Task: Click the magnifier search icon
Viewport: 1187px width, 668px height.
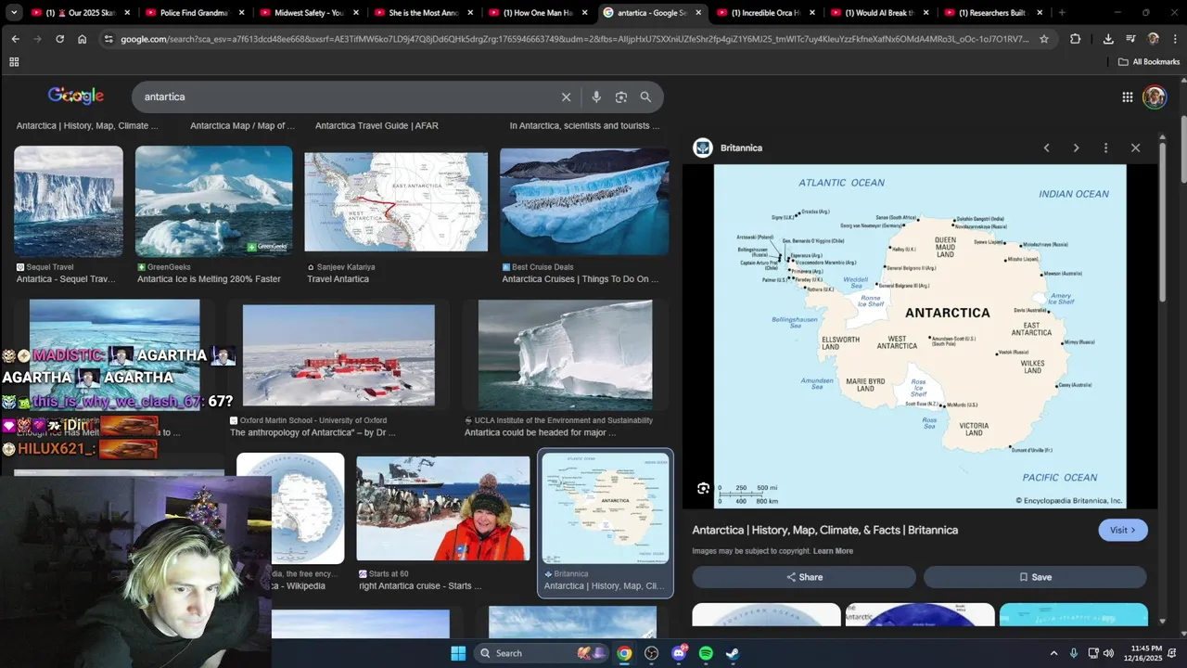Action: [645, 96]
